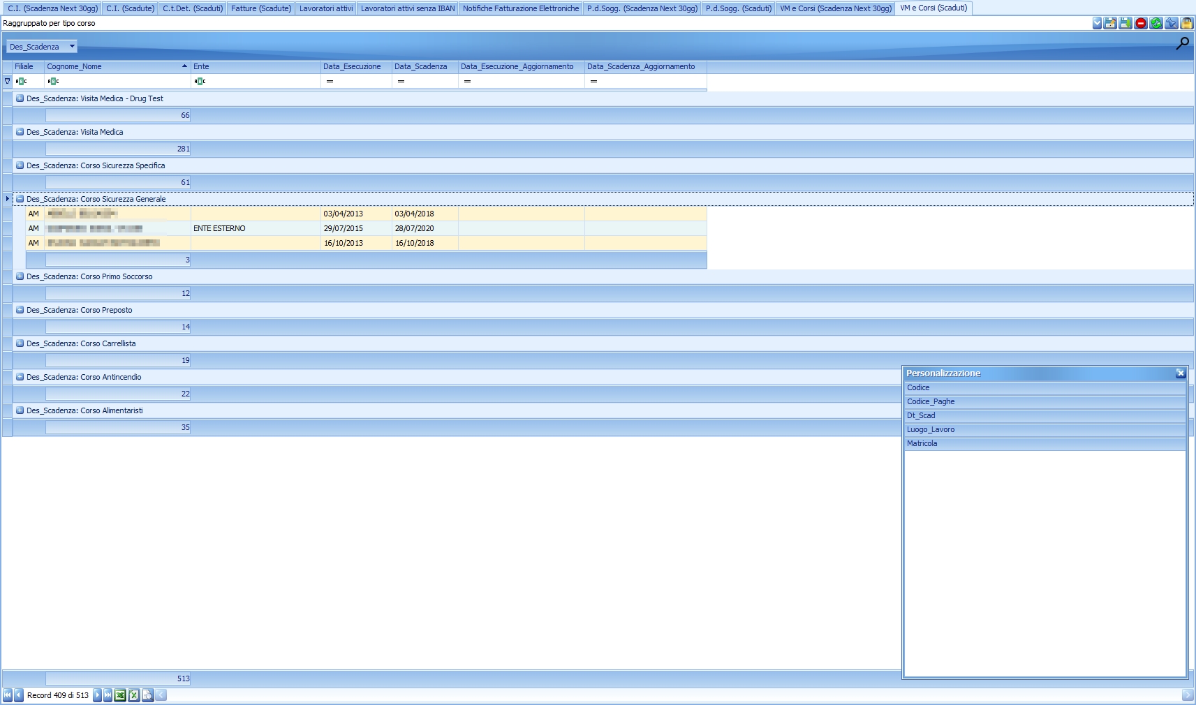1196x705 pixels.
Task: Click the save-and-download layout icon
Action: coord(1127,23)
